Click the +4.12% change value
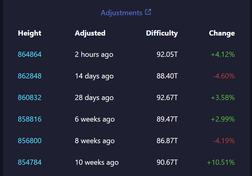 click(x=223, y=54)
